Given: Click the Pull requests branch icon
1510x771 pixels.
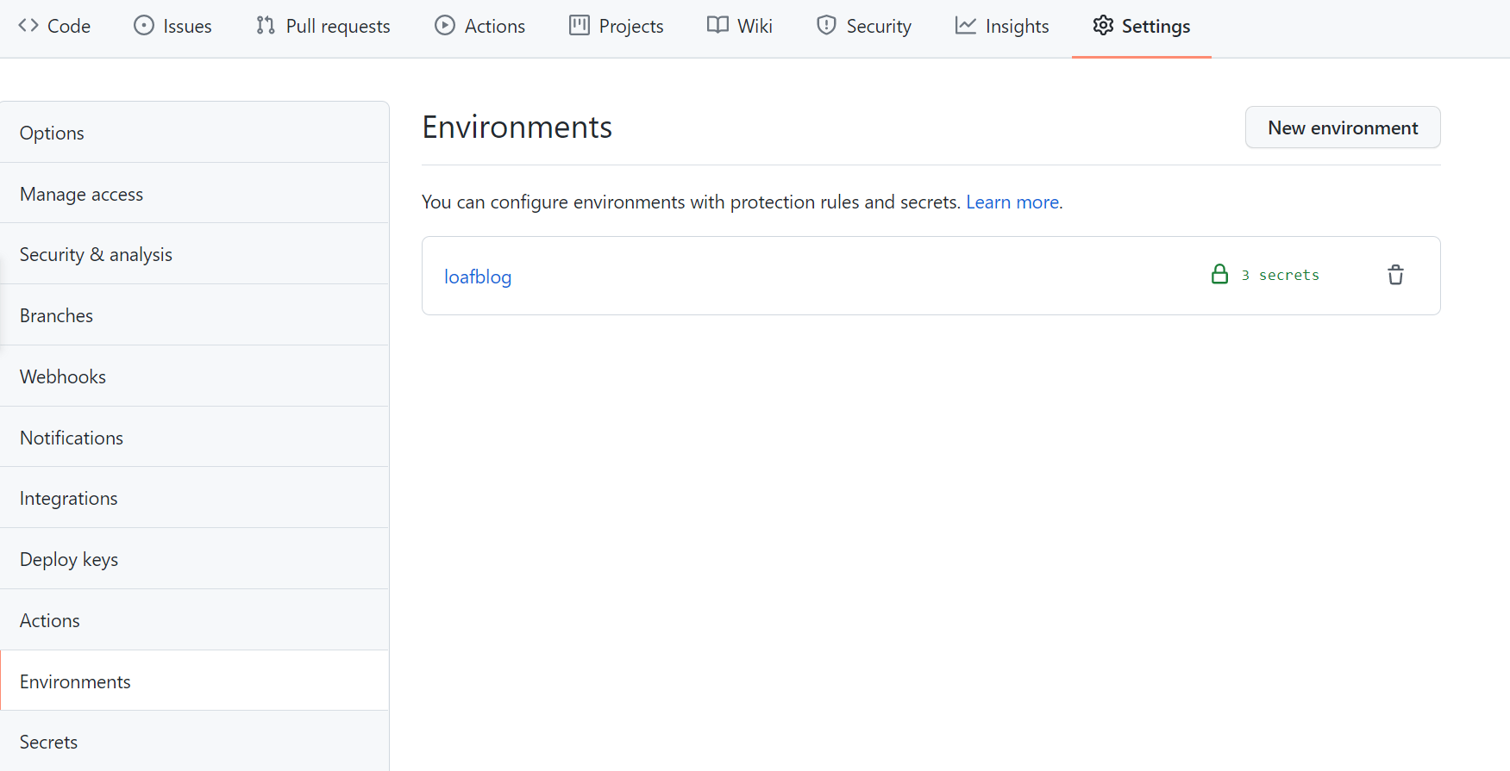Looking at the screenshot, I should 266,26.
